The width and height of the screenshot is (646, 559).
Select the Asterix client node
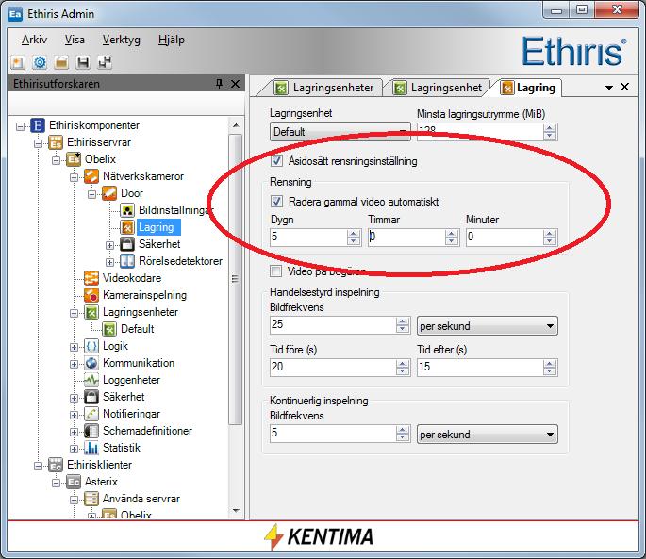tap(101, 482)
